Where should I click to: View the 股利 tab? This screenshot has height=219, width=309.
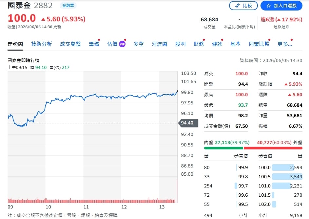[x=180, y=44]
